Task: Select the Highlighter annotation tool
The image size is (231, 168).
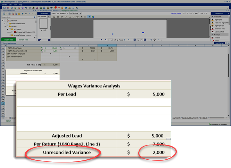Action: pyautogui.click(x=218, y=20)
